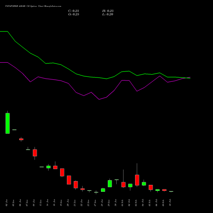213x213 pixels.
Task: Click the 02 Jan date label
Action: click(x=6, y=203)
